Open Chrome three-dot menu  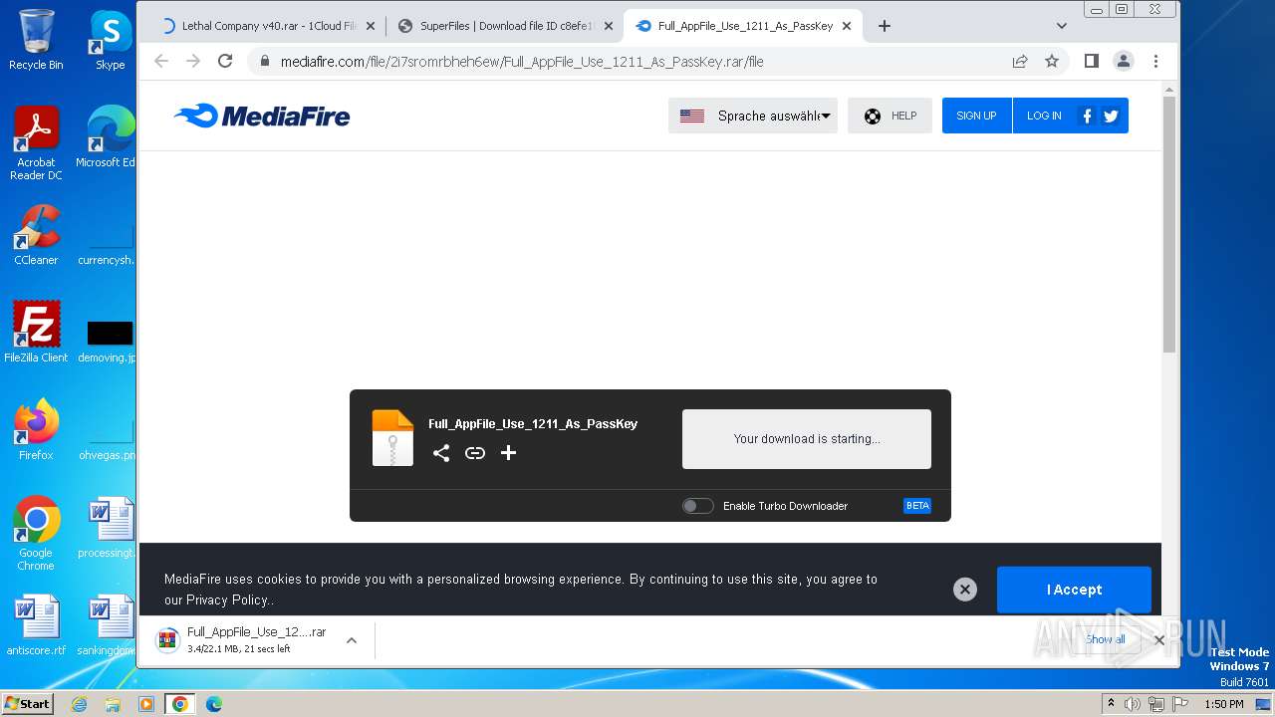point(1155,61)
